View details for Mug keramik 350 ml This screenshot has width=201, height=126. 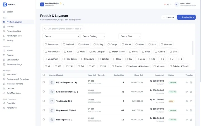tap(187, 110)
